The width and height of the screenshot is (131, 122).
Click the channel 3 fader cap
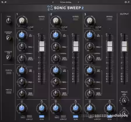click(110, 46)
